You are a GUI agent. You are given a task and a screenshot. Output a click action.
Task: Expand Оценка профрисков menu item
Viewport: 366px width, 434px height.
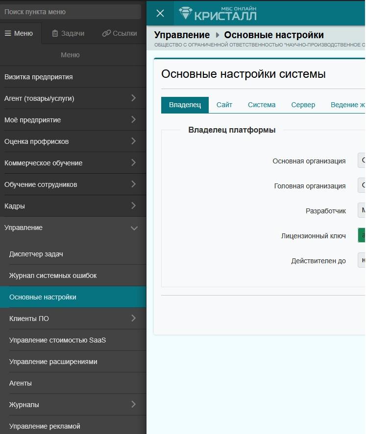[133, 141]
